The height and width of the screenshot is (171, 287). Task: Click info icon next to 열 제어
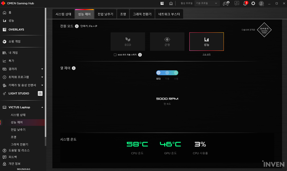coord(73,68)
